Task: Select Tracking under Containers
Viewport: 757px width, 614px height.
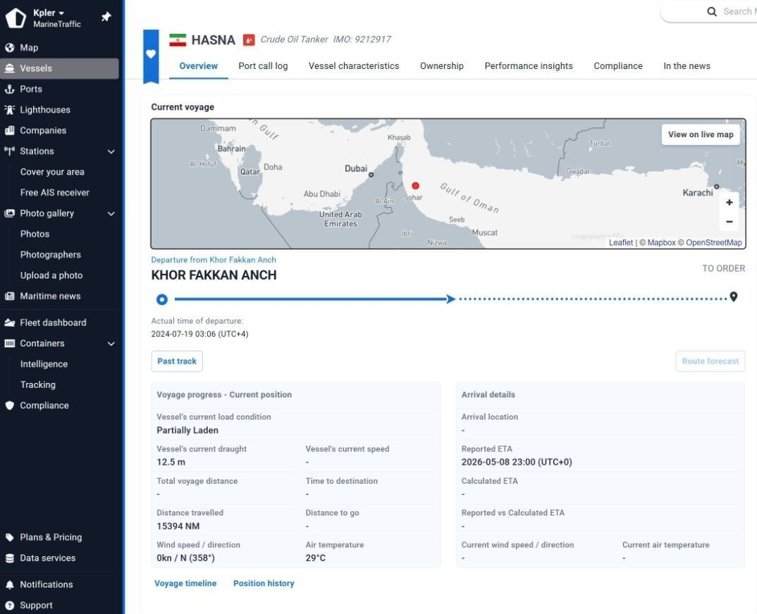Action: click(37, 385)
